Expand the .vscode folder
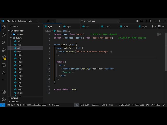This screenshot has height=125, width=167. [x=19, y=34]
